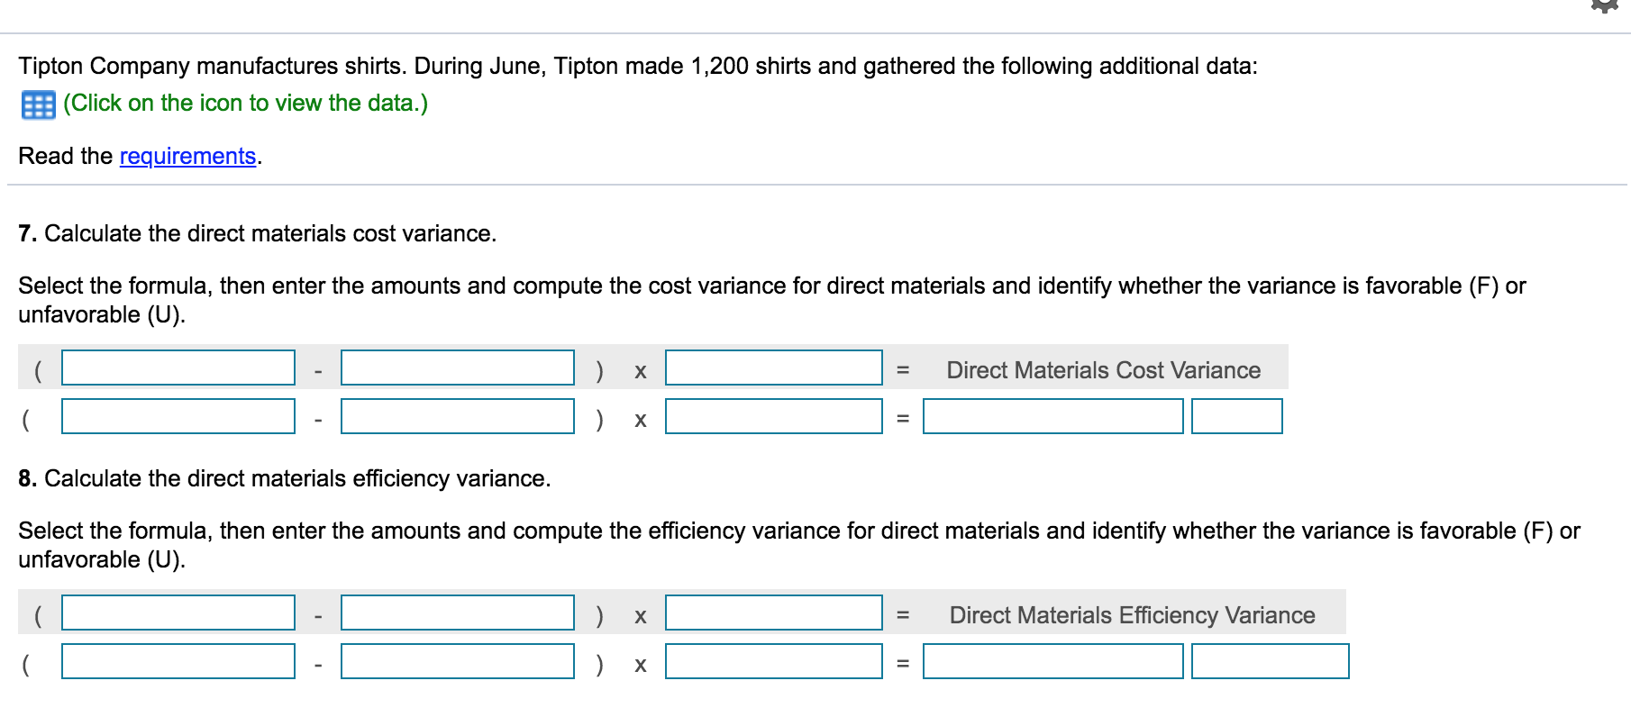Click the quantity field after x in question 8
The image size is (1631, 708).
tap(772, 661)
